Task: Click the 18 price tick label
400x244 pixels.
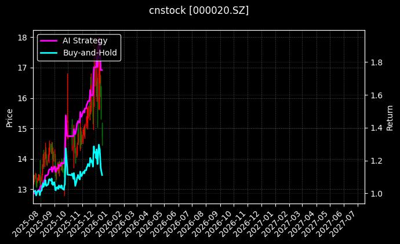Action: (x=23, y=38)
